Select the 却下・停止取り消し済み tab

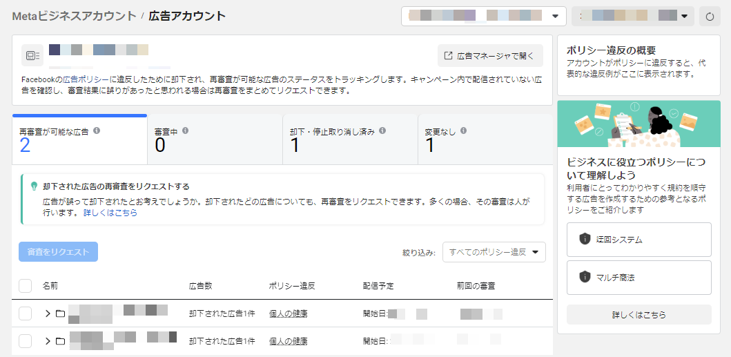[350, 139]
